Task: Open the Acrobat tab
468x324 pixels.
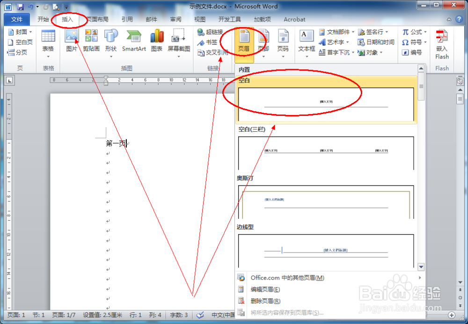Action: (294, 19)
